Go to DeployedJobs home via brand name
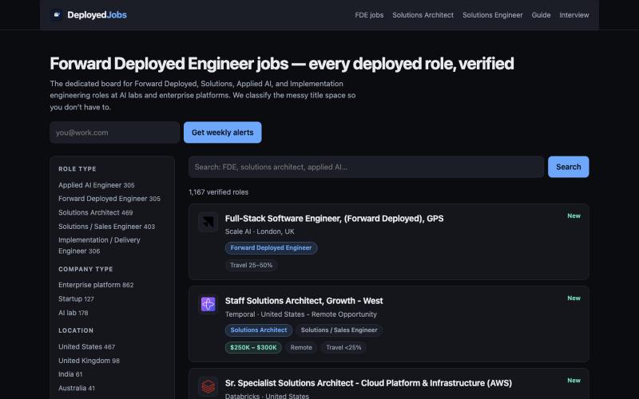This screenshot has height=399, width=639. click(97, 14)
